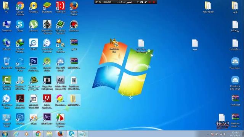Image resolution: width=244 pixels, height=137 pixels.
Task: Open the Camtasia Studio desktop shortcut
Action: [7, 83]
